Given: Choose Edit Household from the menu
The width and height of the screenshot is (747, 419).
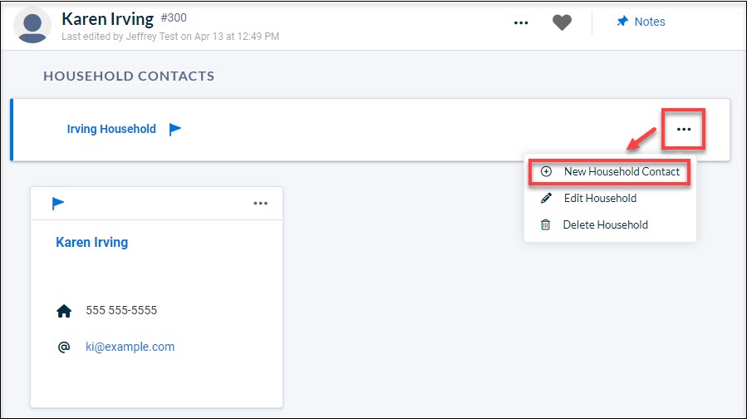Looking at the screenshot, I should pyautogui.click(x=610, y=199).
